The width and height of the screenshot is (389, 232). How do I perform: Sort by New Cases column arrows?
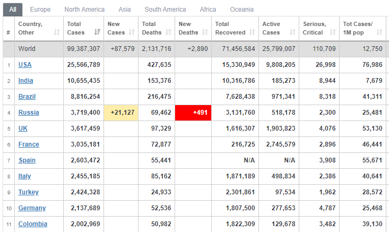[132, 32]
